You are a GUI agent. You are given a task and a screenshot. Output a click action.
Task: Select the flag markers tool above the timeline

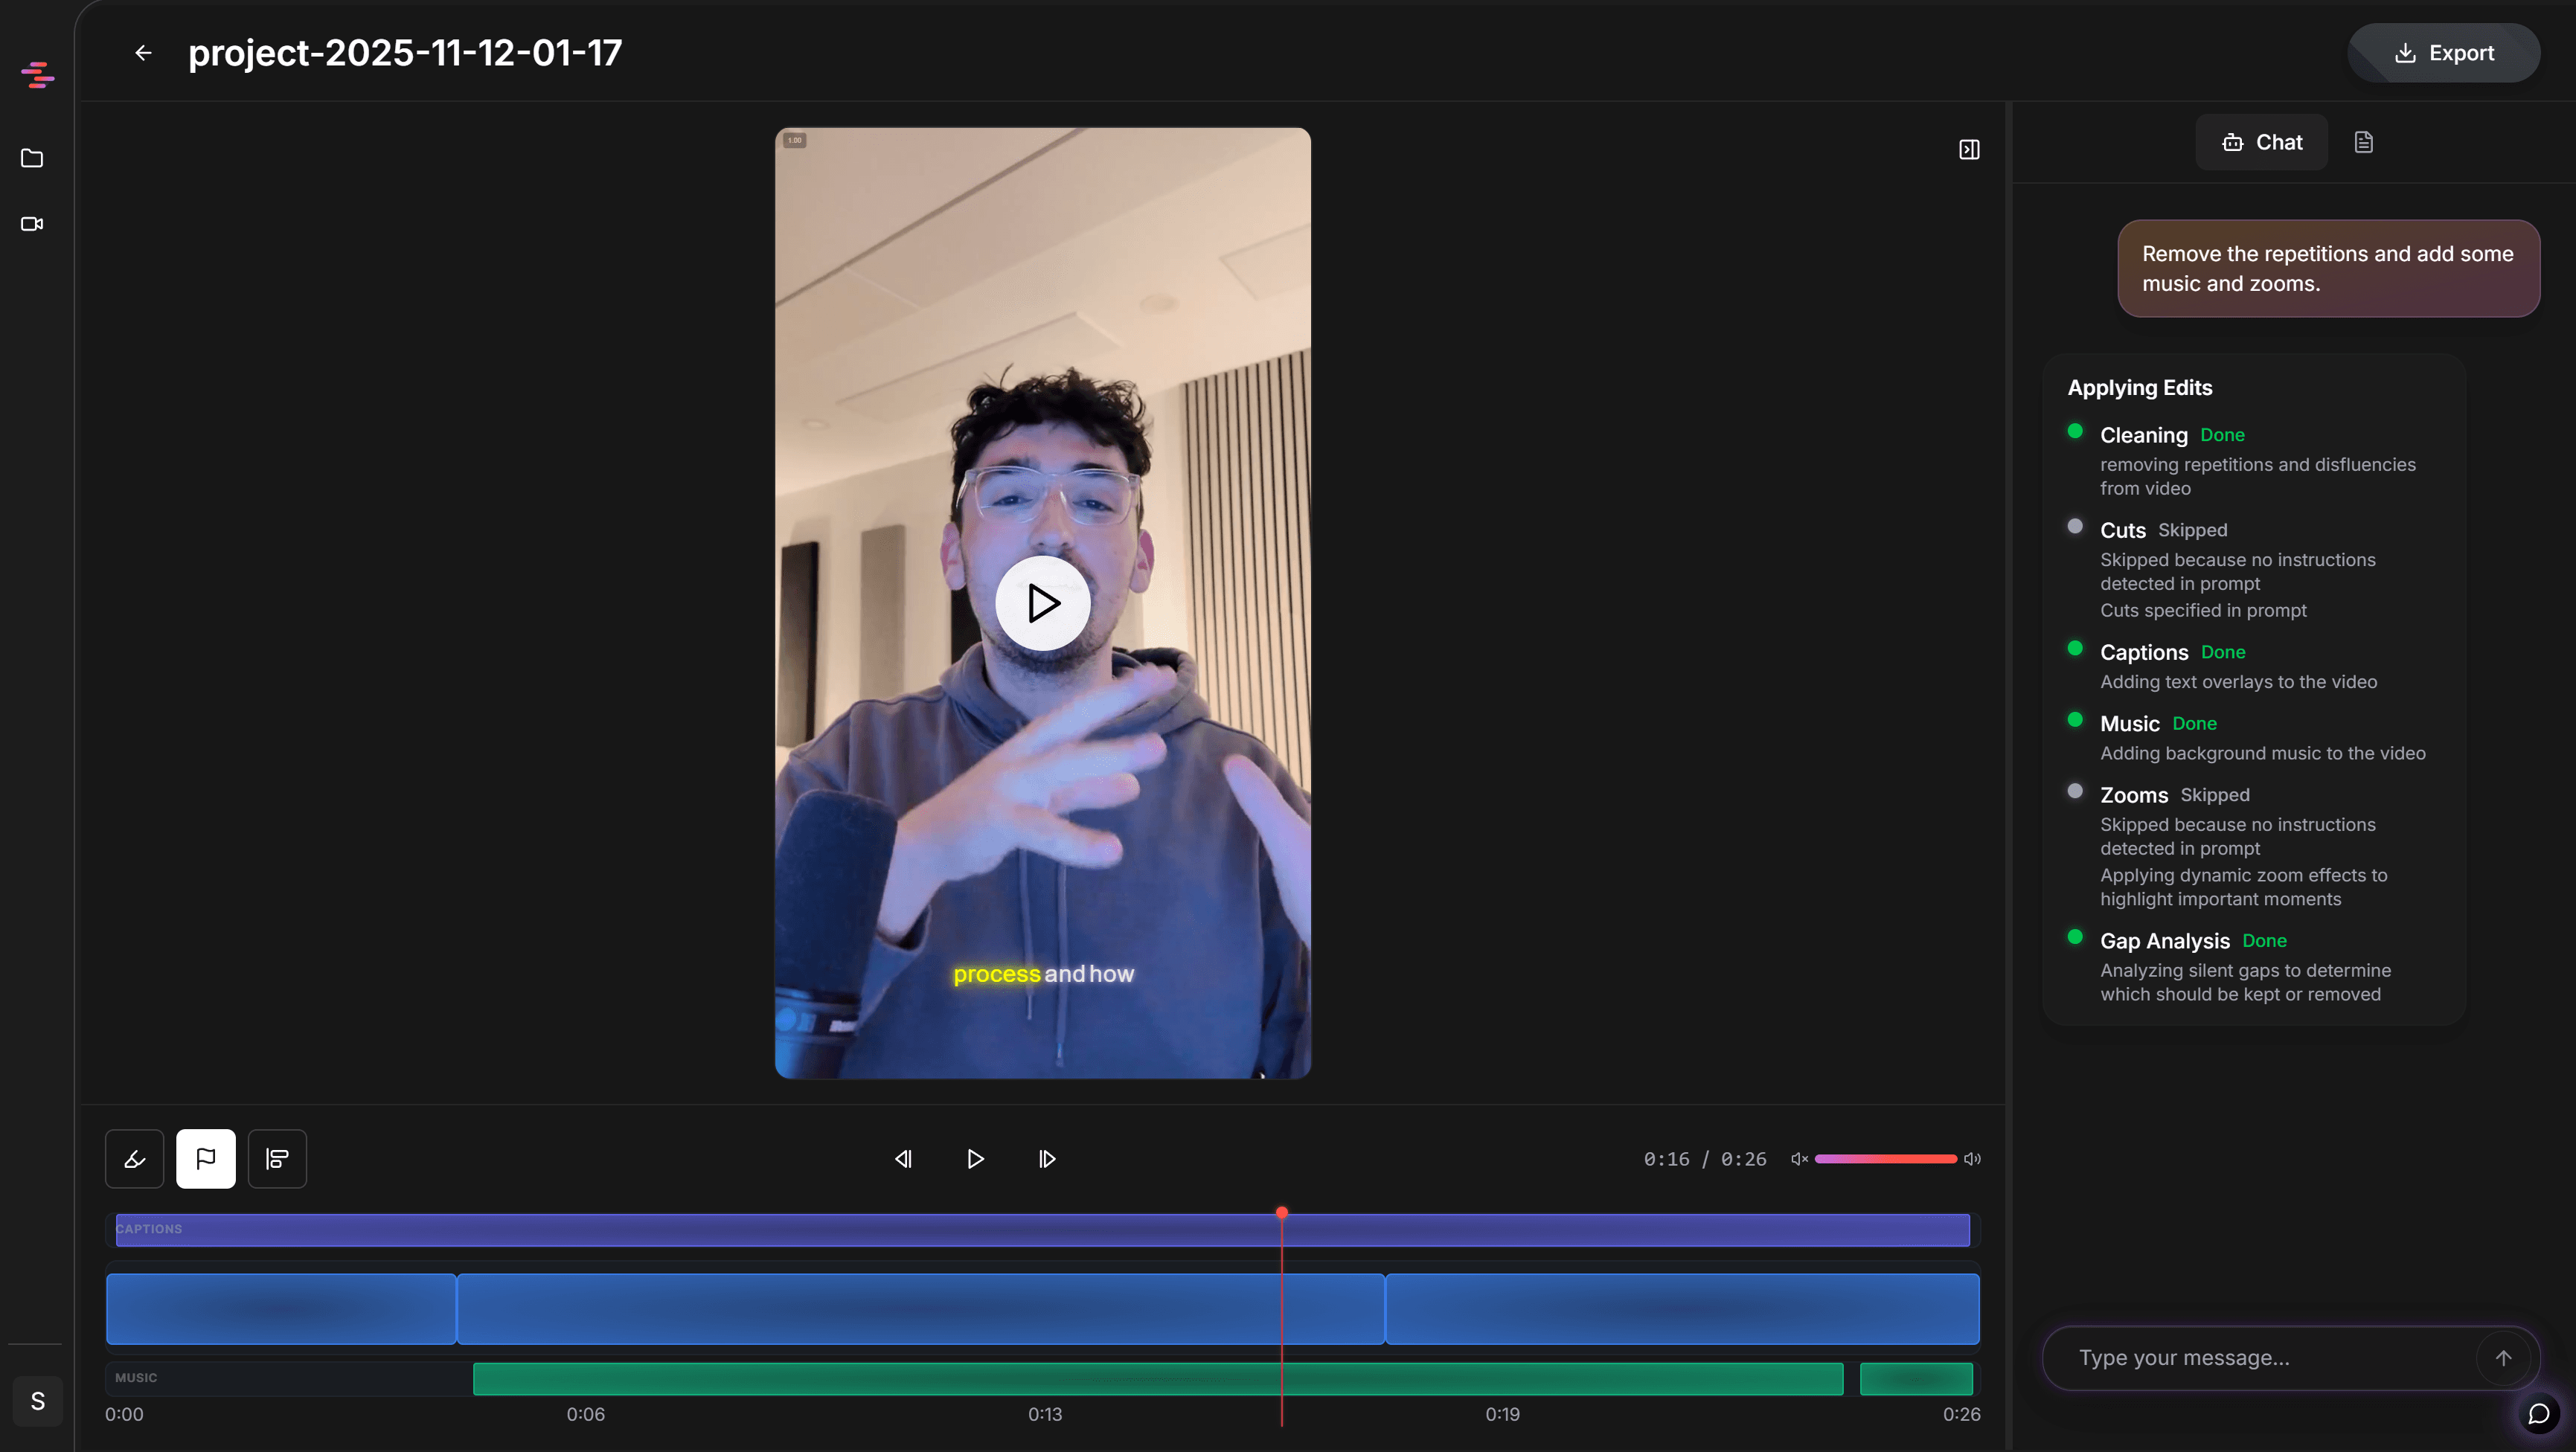pyautogui.click(x=206, y=1158)
